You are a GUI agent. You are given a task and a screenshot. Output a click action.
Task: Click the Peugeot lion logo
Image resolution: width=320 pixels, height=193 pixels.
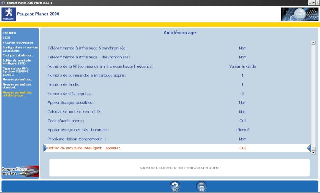(x=8, y=14)
